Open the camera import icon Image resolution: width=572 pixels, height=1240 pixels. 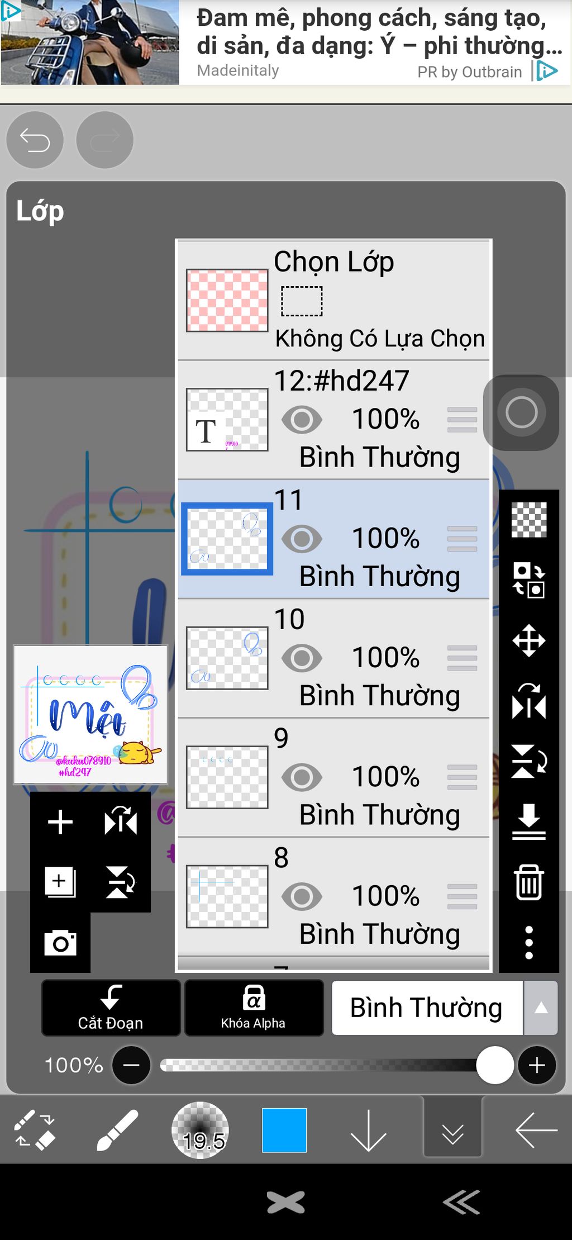point(60,943)
